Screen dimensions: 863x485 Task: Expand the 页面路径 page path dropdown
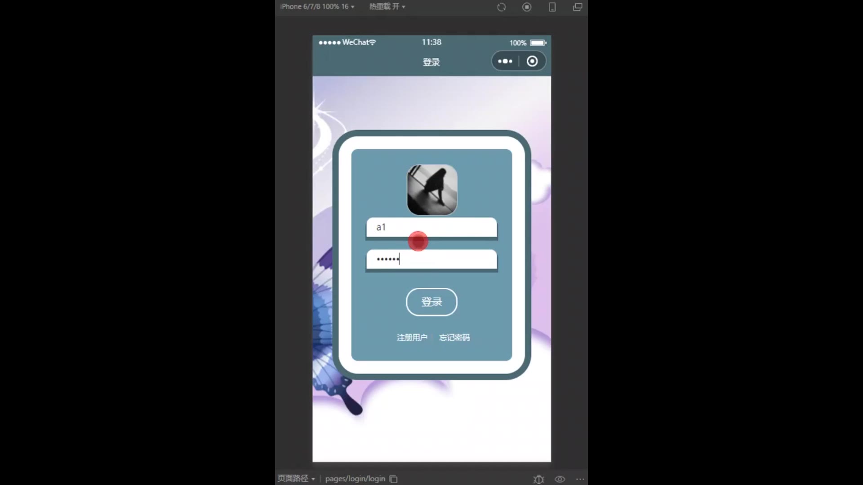pos(296,479)
